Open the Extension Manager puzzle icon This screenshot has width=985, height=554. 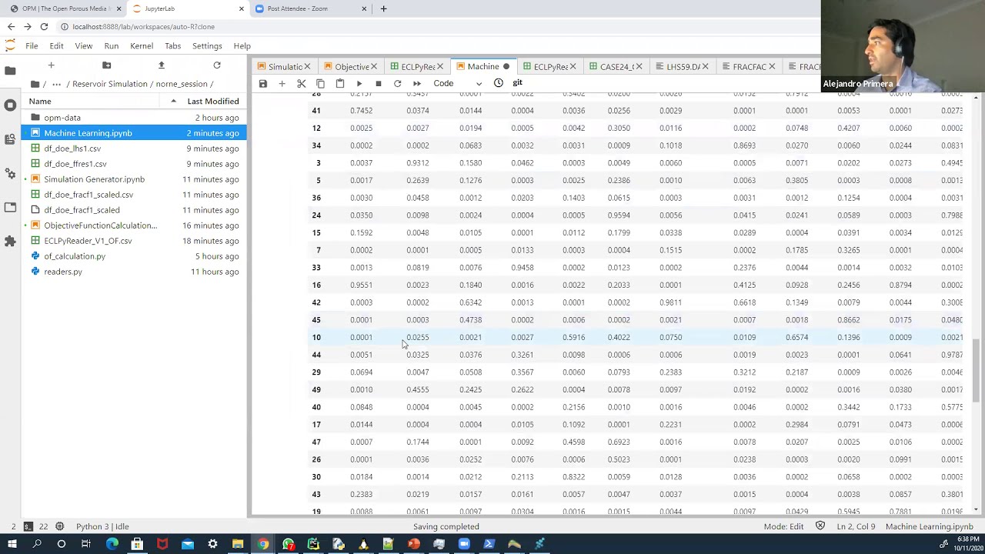tap(10, 242)
